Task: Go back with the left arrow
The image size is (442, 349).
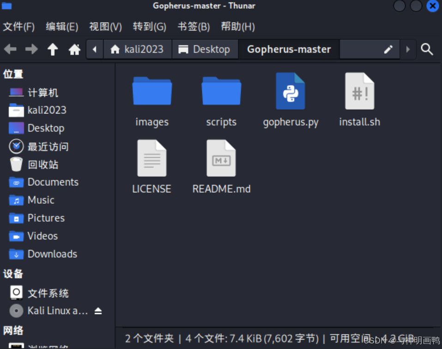Action: click(11, 49)
